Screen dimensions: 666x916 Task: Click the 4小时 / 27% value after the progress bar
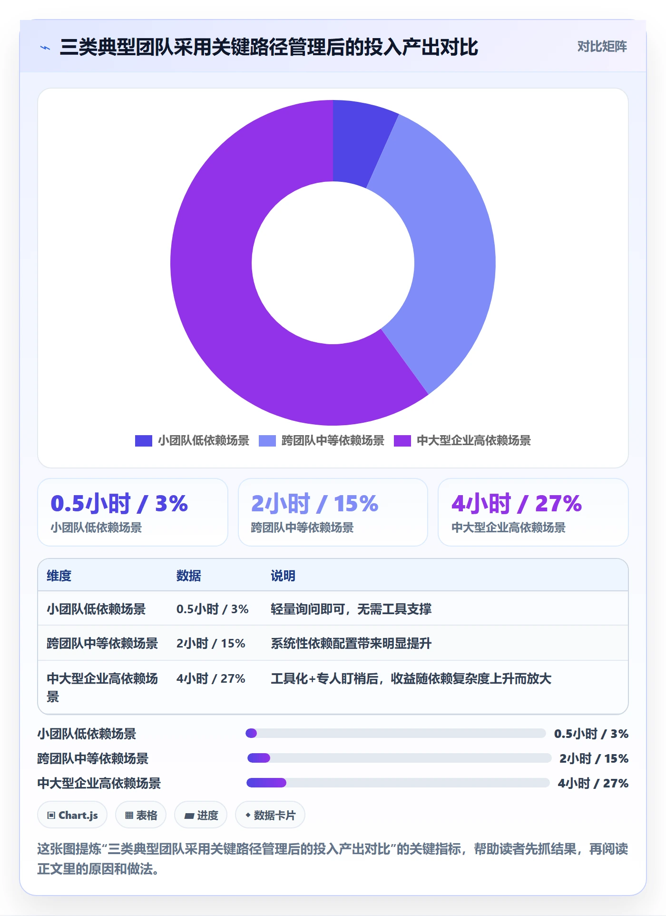pos(593,783)
